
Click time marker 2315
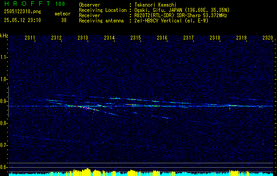(136, 38)
